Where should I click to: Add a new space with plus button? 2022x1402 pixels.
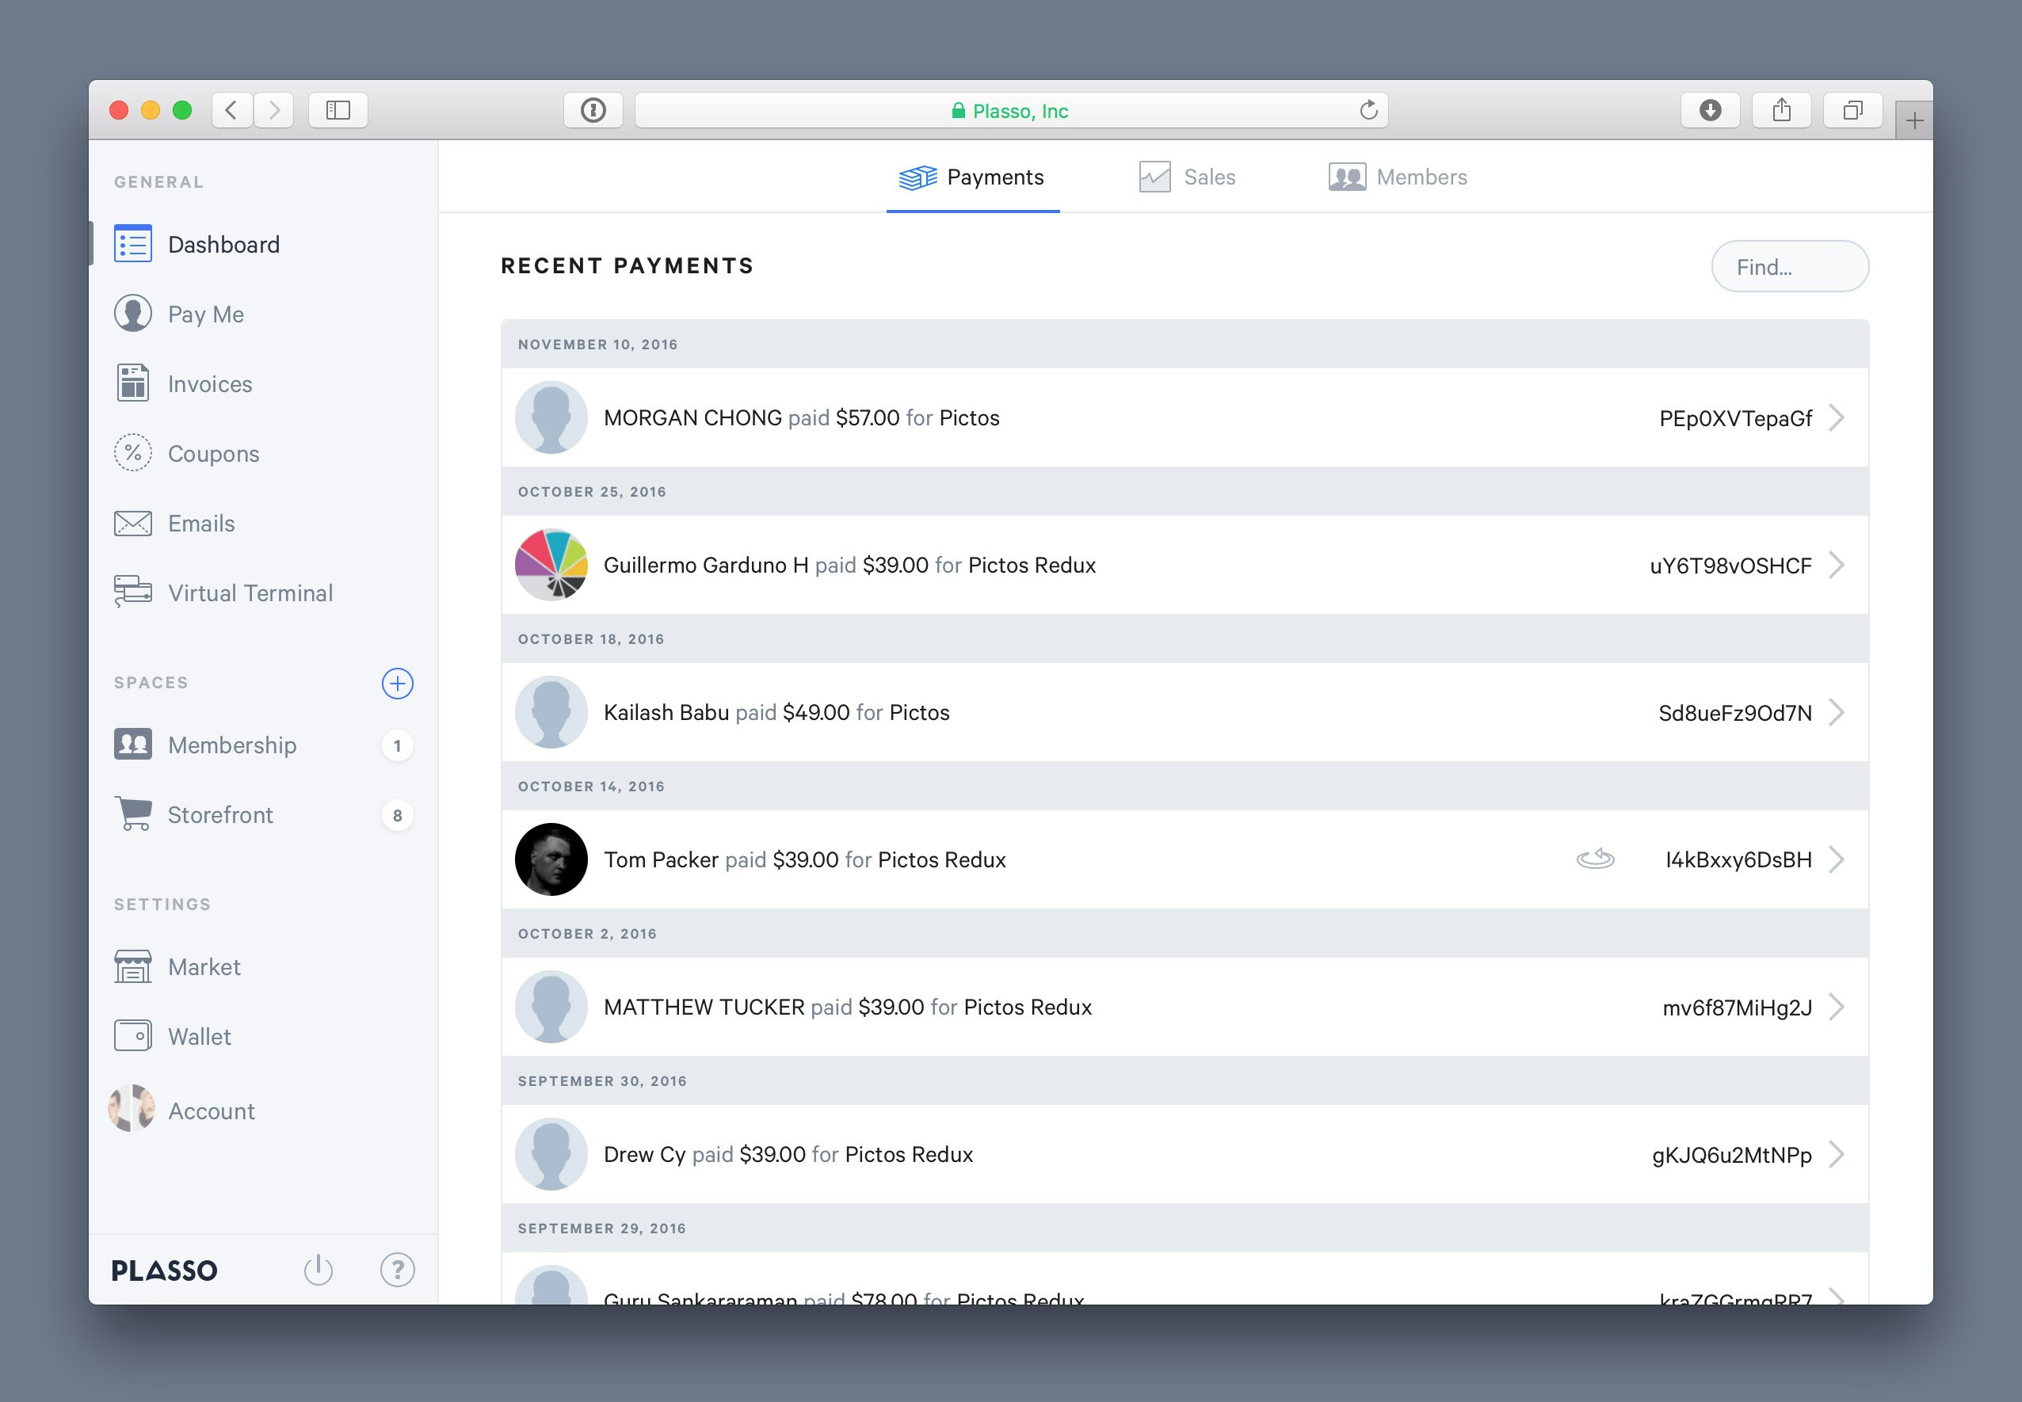click(x=397, y=683)
